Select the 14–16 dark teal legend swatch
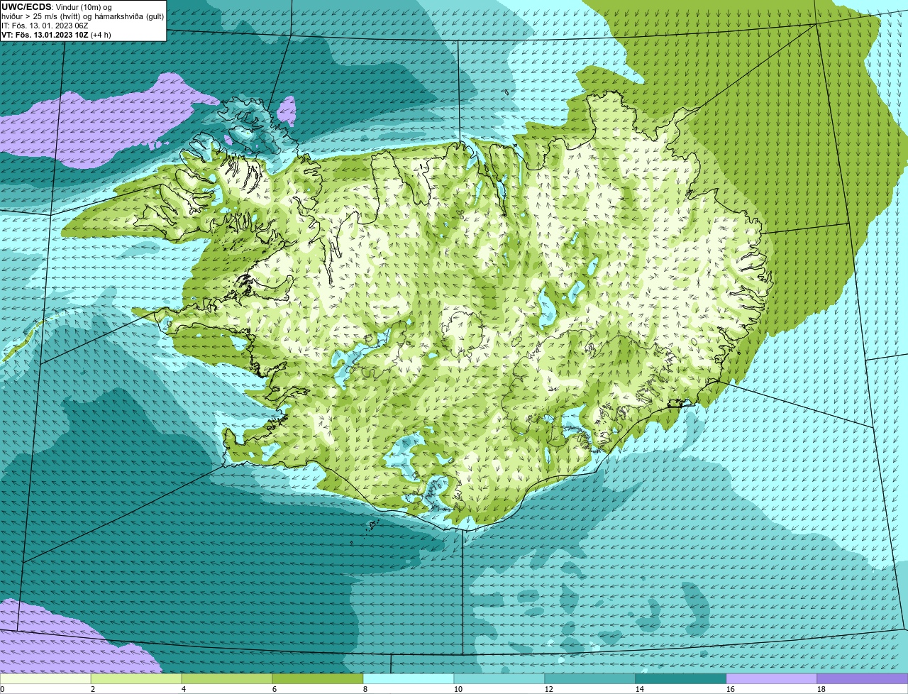 pos(681,679)
